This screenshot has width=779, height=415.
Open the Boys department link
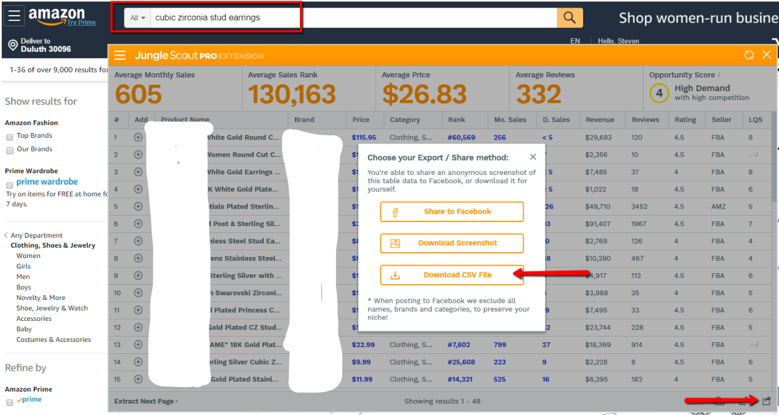[x=24, y=287]
